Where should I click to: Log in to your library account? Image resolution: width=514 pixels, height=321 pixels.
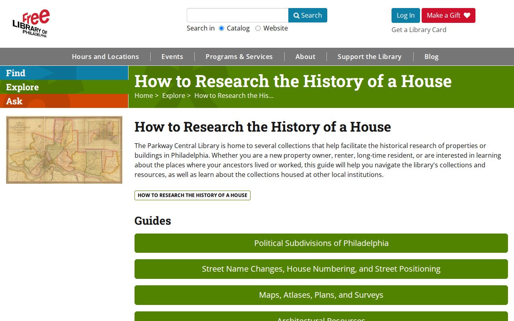406,15
